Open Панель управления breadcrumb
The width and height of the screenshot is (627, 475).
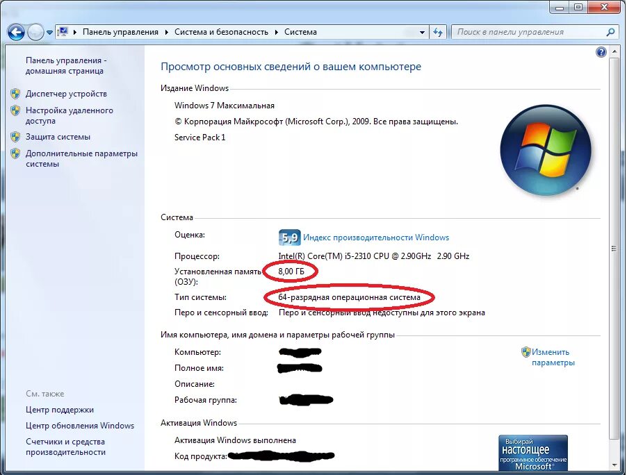point(120,32)
